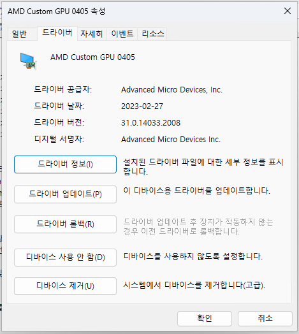This screenshot has width=299, height=334.
Task: Click the 드라이버 정보(I) button
Action: [65, 164]
